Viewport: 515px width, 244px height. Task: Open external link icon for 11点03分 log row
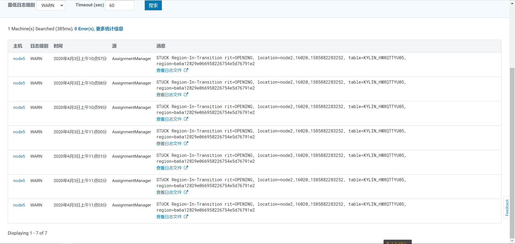point(186,217)
